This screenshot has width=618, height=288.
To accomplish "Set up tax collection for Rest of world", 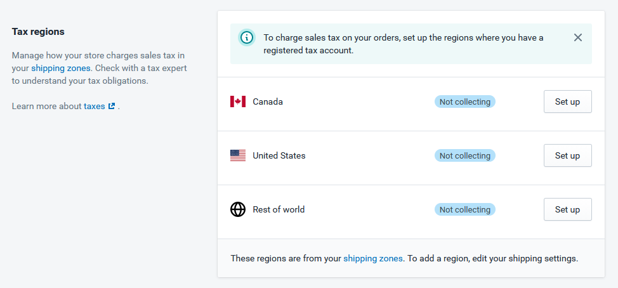I will (567, 209).
